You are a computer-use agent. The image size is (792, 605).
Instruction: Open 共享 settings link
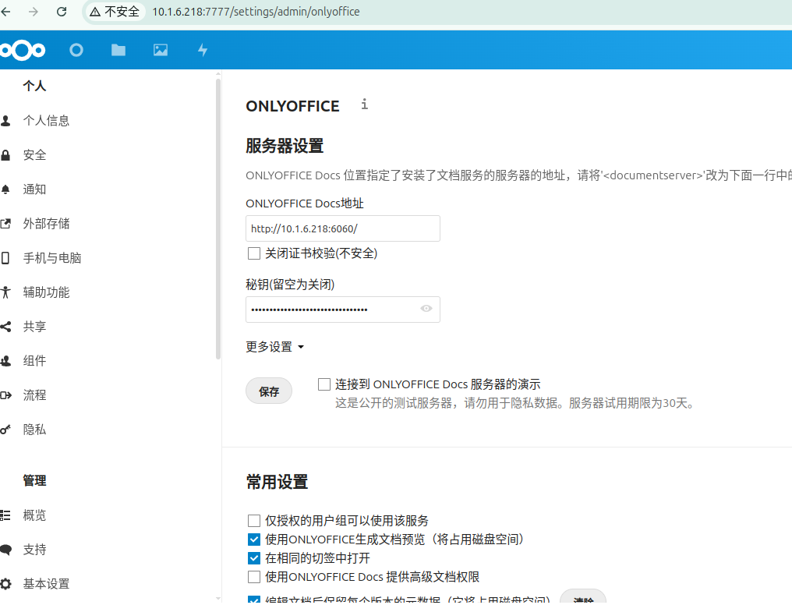coord(34,327)
